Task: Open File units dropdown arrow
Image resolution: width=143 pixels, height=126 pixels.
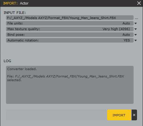Action: click(x=136, y=23)
